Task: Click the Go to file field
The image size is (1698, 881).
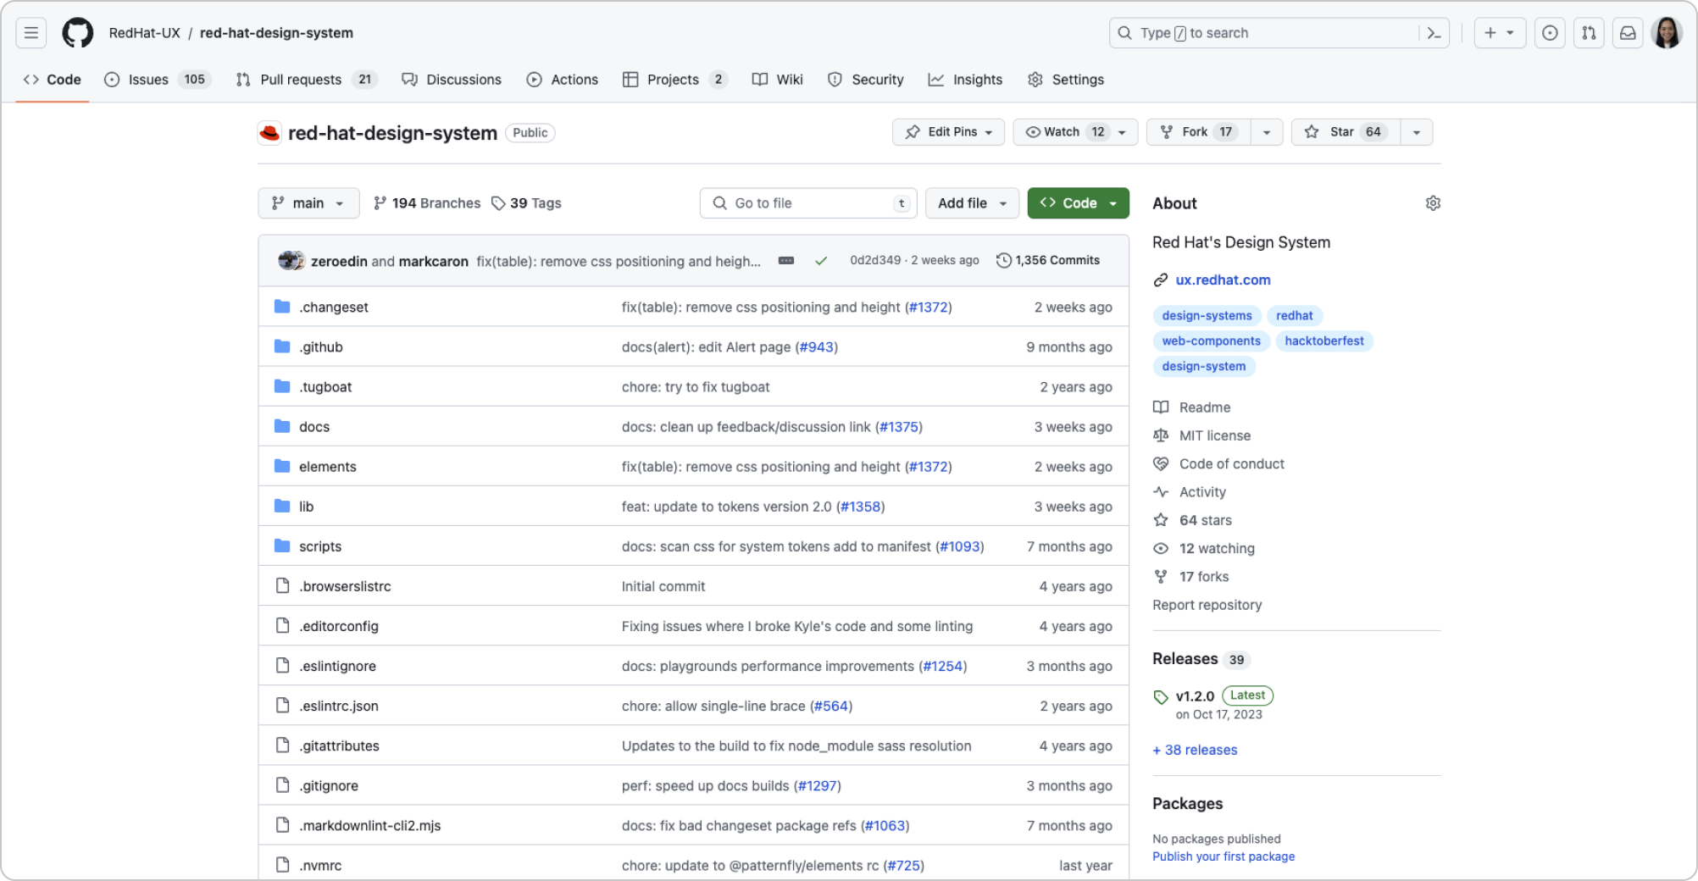Action: pyautogui.click(x=807, y=202)
